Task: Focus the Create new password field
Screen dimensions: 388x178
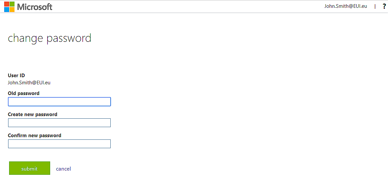Action: click(x=59, y=123)
